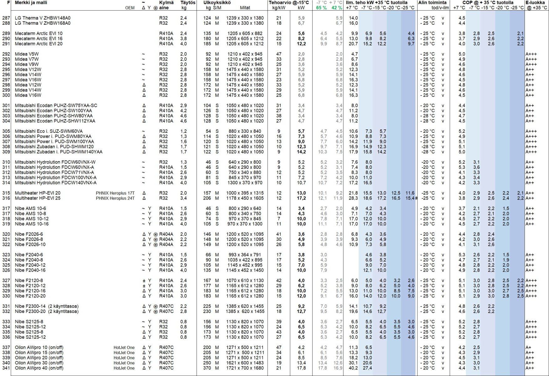This screenshot has width=549, height=376.
Task: Click the Merkki ja malli column header
Action: tap(31, 3)
